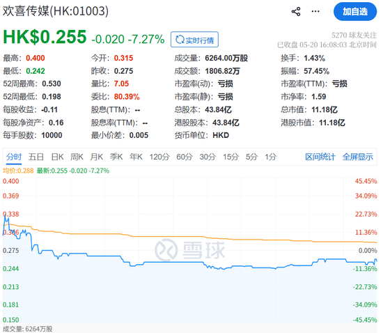Click the 成交量 value 6264.00万股
Viewport: 383px width, 333px height.
pos(226,58)
